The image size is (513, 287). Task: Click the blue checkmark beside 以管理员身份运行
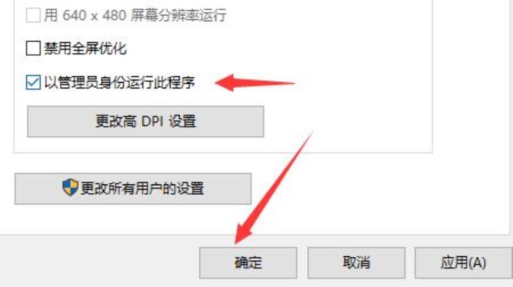33,82
